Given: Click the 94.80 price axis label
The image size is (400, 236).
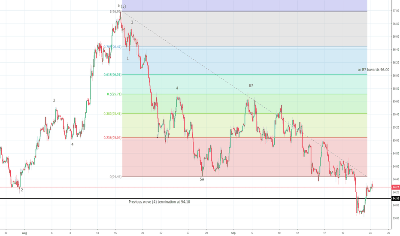Looking at the screenshot, I should tap(396, 153).
